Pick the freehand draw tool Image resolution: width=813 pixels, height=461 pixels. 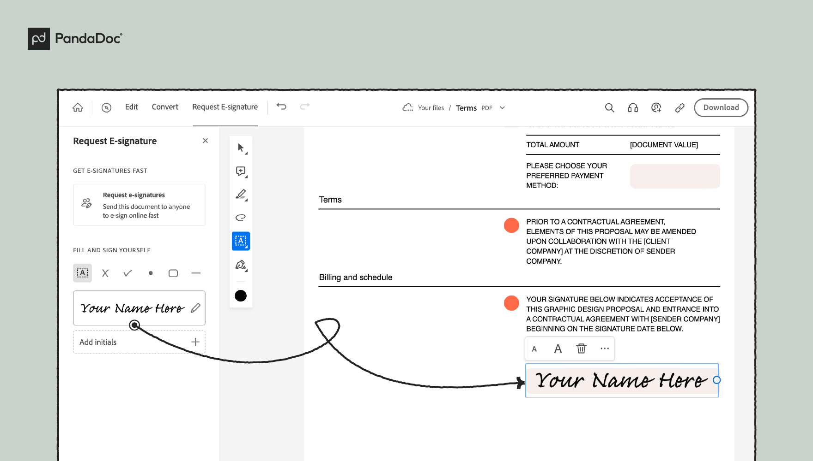(241, 217)
